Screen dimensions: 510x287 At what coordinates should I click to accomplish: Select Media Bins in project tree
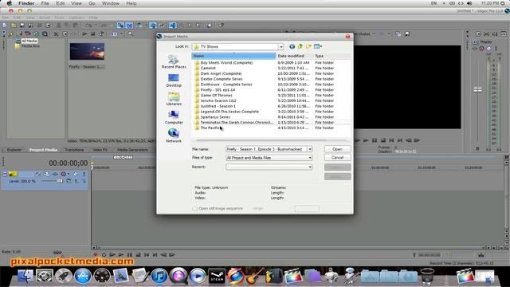coord(30,46)
